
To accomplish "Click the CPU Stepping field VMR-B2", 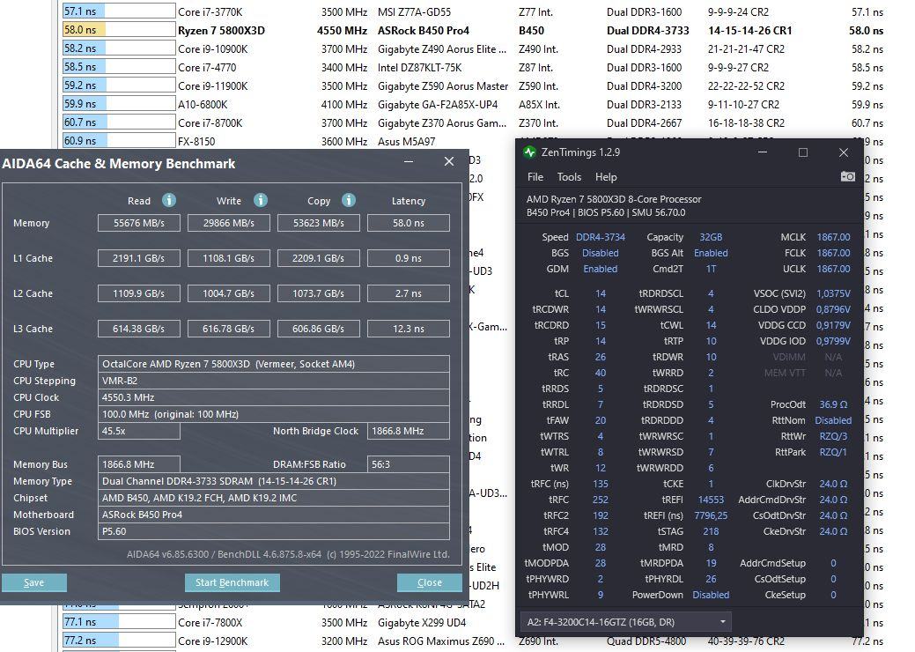I will click(274, 381).
